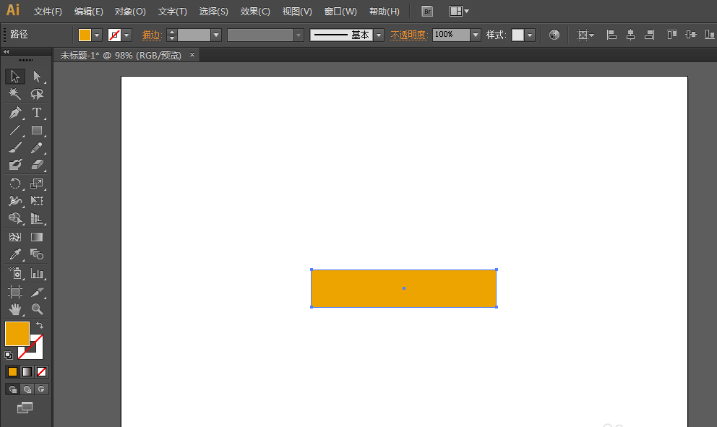Open the brush definition 基本 dropdown
717x427 pixels.
pyautogui.click(x=379, y=35)
